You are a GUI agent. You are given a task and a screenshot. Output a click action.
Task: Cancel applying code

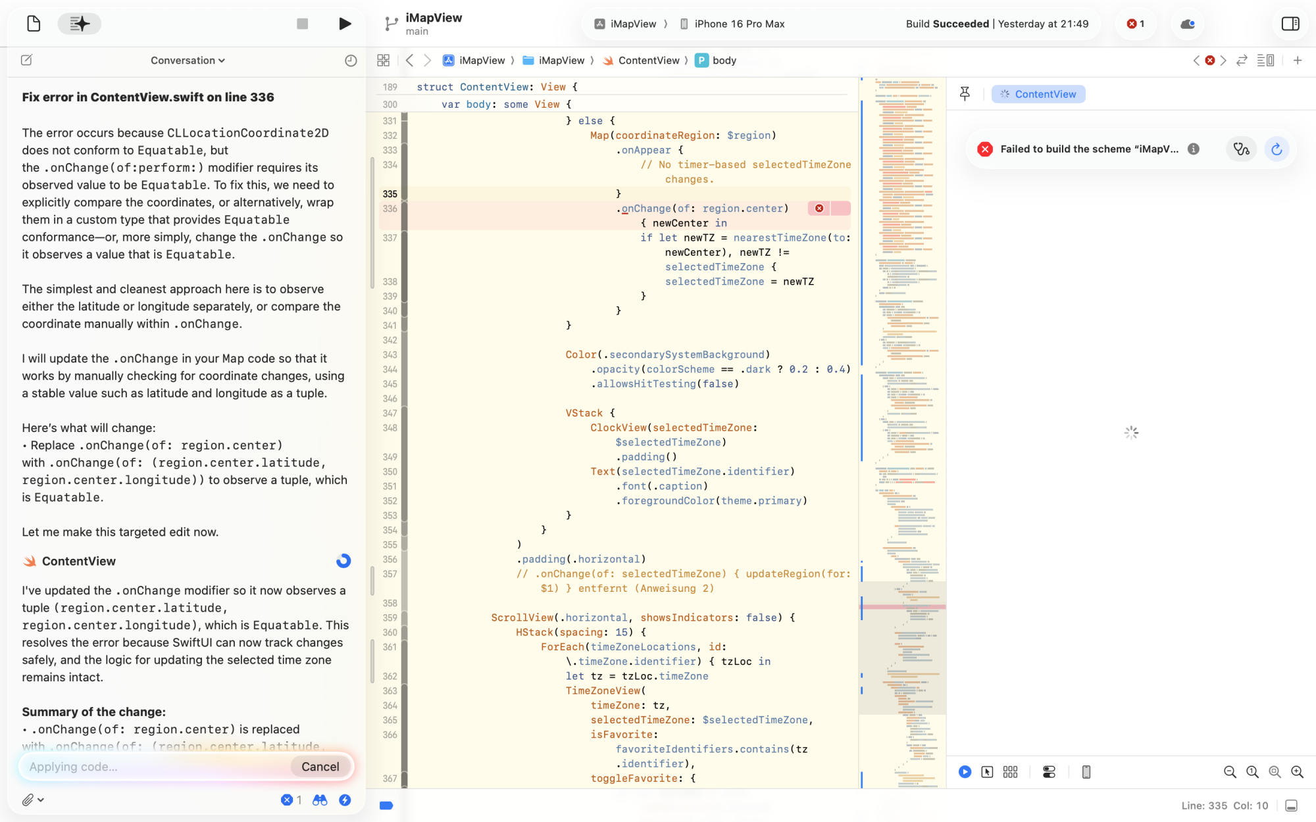320,766
